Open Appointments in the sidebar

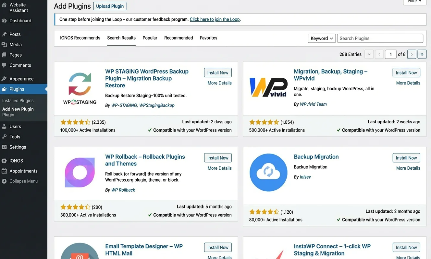tap(23, 171)
